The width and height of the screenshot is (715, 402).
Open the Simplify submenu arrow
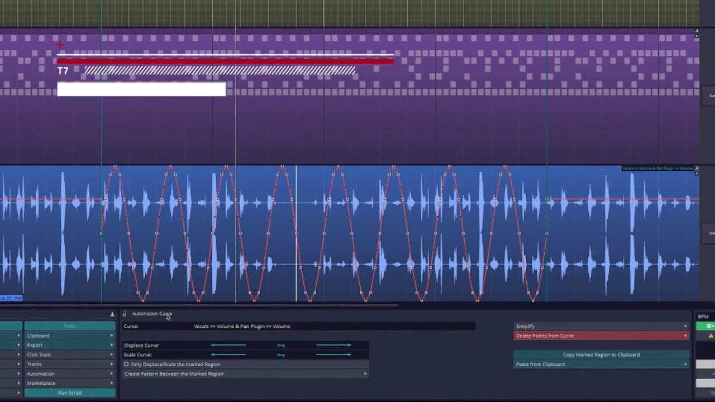[685, 326]
